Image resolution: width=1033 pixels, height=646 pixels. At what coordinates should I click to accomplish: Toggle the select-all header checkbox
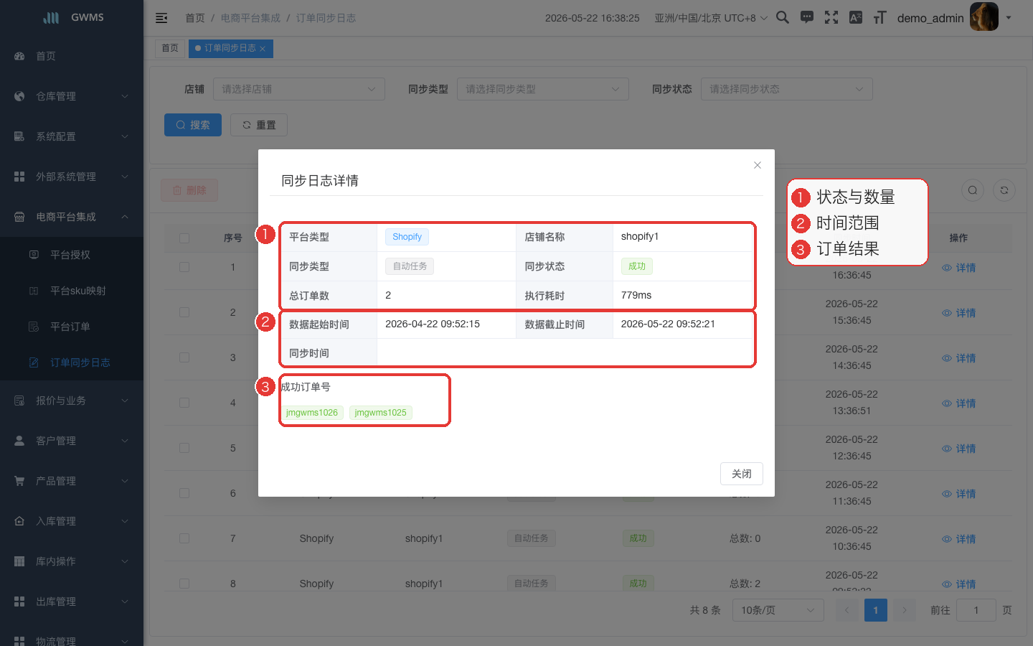(x=184, y=238)
